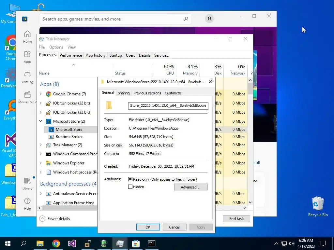Viewport: 334px width, 250px height.
Task: Click Windows Explorer process icon
Action: [49, 163]
